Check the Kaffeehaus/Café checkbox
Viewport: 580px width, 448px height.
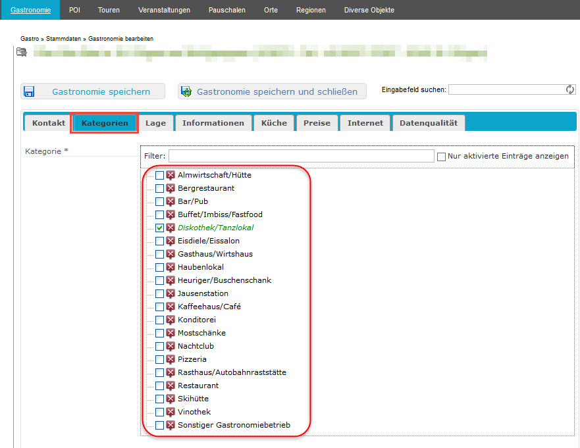pos(159,307)
